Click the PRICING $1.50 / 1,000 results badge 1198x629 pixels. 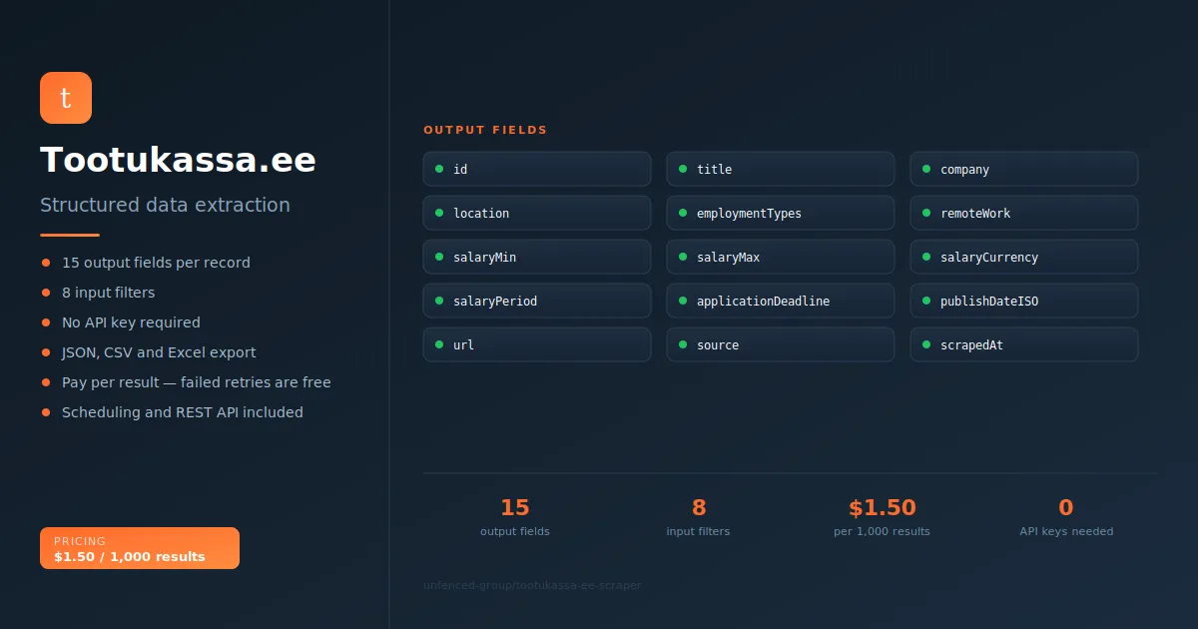tap(140, 548)
